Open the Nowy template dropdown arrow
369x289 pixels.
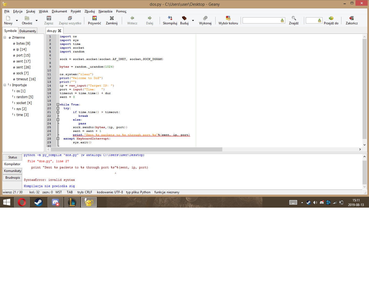(x=17, y=21)
